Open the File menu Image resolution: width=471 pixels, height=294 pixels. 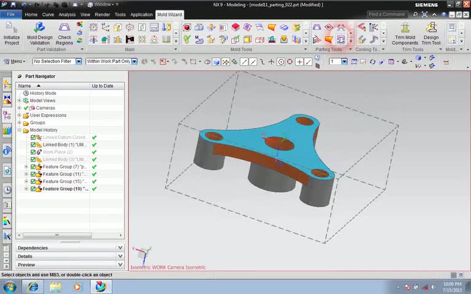pyautogui.click(x=11, y=14)
